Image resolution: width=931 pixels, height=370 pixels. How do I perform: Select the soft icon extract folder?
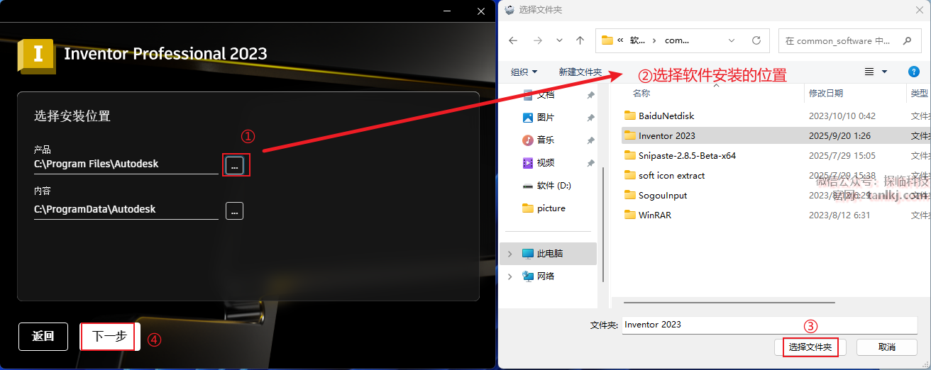[671, 175]
